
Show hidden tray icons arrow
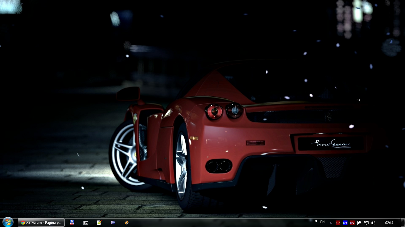[x=331, y=223]
